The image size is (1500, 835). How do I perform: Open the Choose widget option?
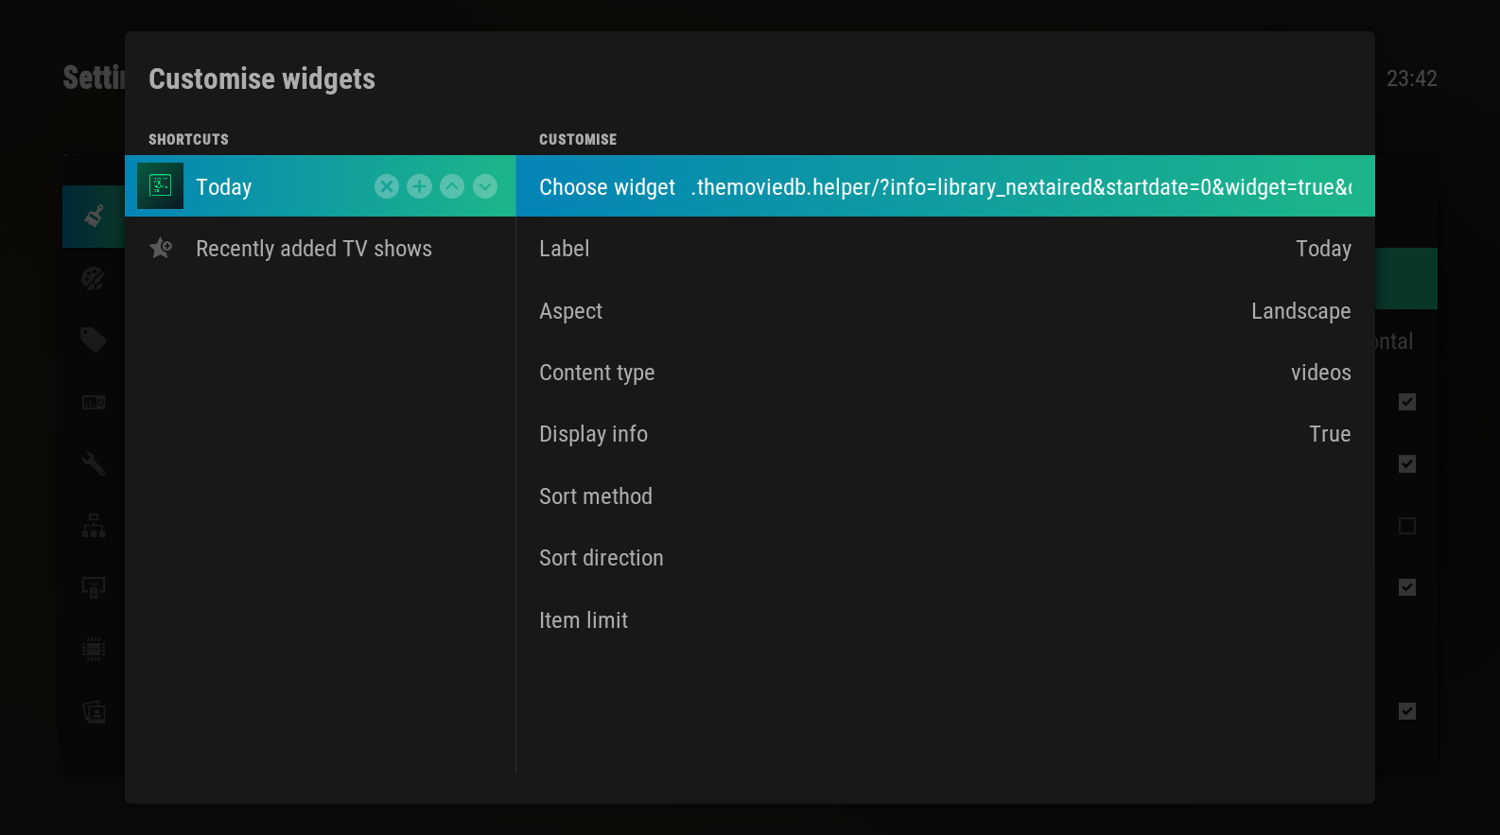click(945, 186)
